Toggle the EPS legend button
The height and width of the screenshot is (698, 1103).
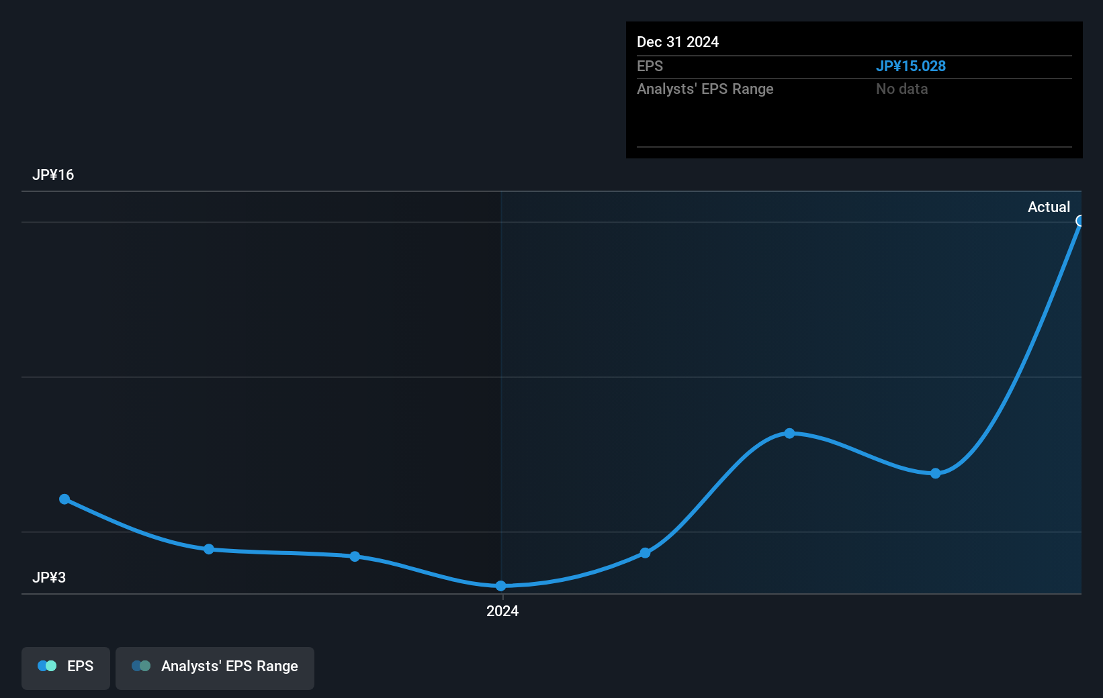point(66,668)
